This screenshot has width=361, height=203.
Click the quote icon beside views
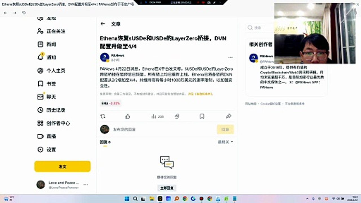tap(177, 116)
